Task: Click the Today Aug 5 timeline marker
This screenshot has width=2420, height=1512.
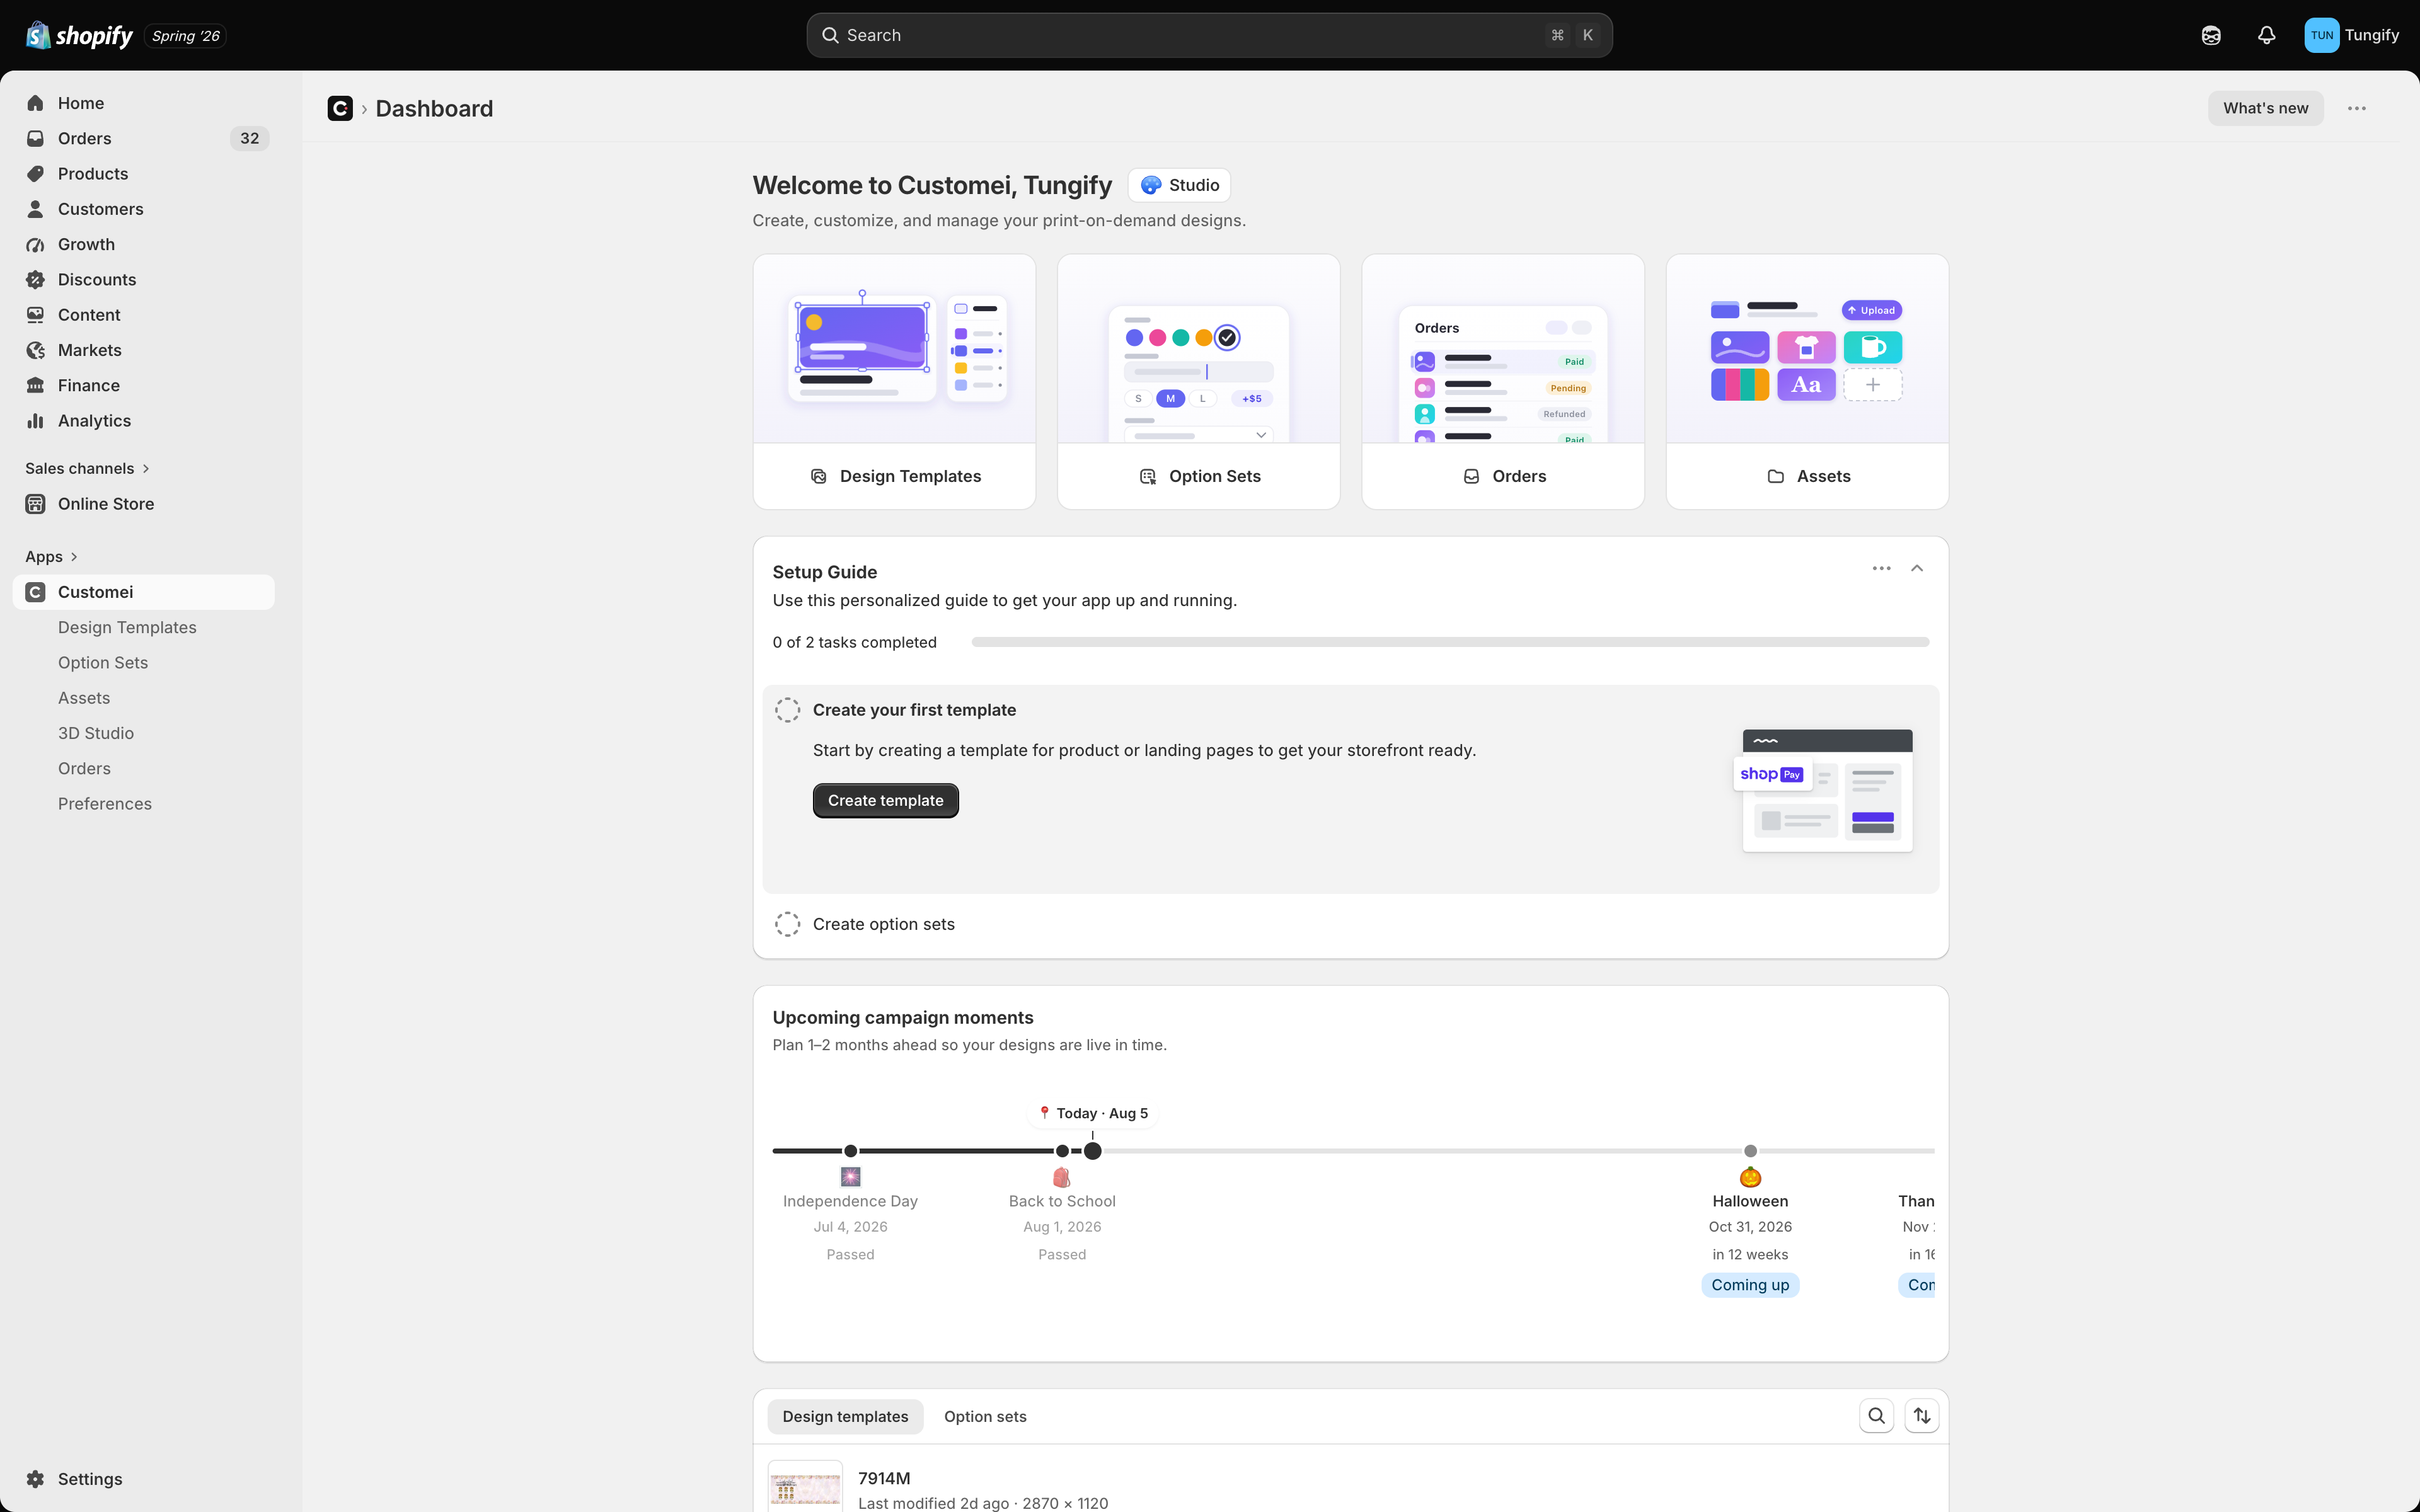Action: point(1093,1151)
